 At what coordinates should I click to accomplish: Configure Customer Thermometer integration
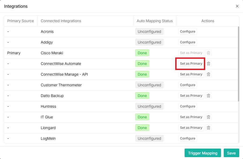[188, 85]
